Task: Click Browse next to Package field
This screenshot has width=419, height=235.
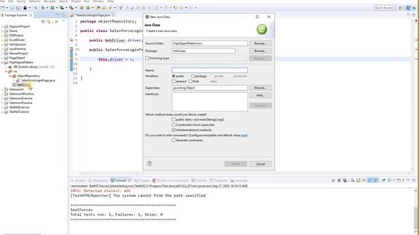Action: click(261, 51)
